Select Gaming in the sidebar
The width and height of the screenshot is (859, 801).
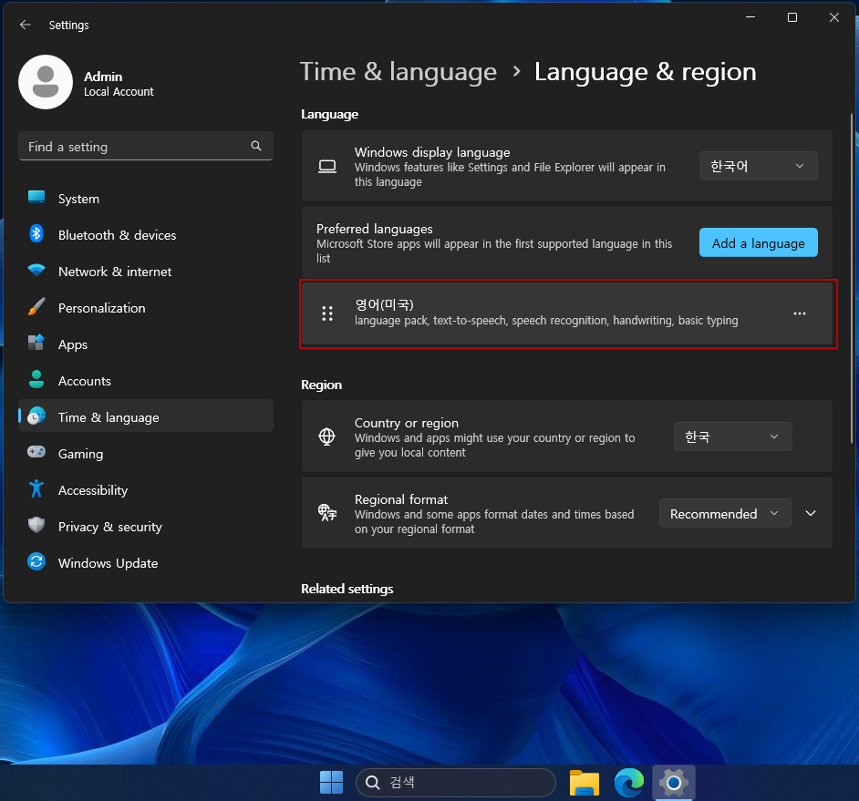(146, 454)
